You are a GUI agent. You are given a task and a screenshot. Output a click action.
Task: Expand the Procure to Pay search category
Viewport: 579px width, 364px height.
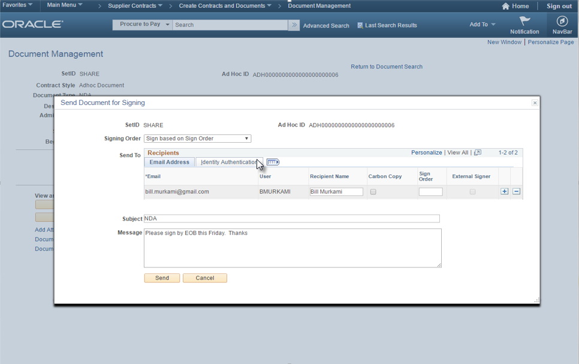(x=142, y=25)
